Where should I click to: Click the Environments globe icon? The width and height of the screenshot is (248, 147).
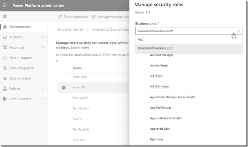(5, 27)
